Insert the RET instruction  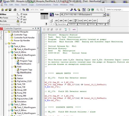(66, 21)
